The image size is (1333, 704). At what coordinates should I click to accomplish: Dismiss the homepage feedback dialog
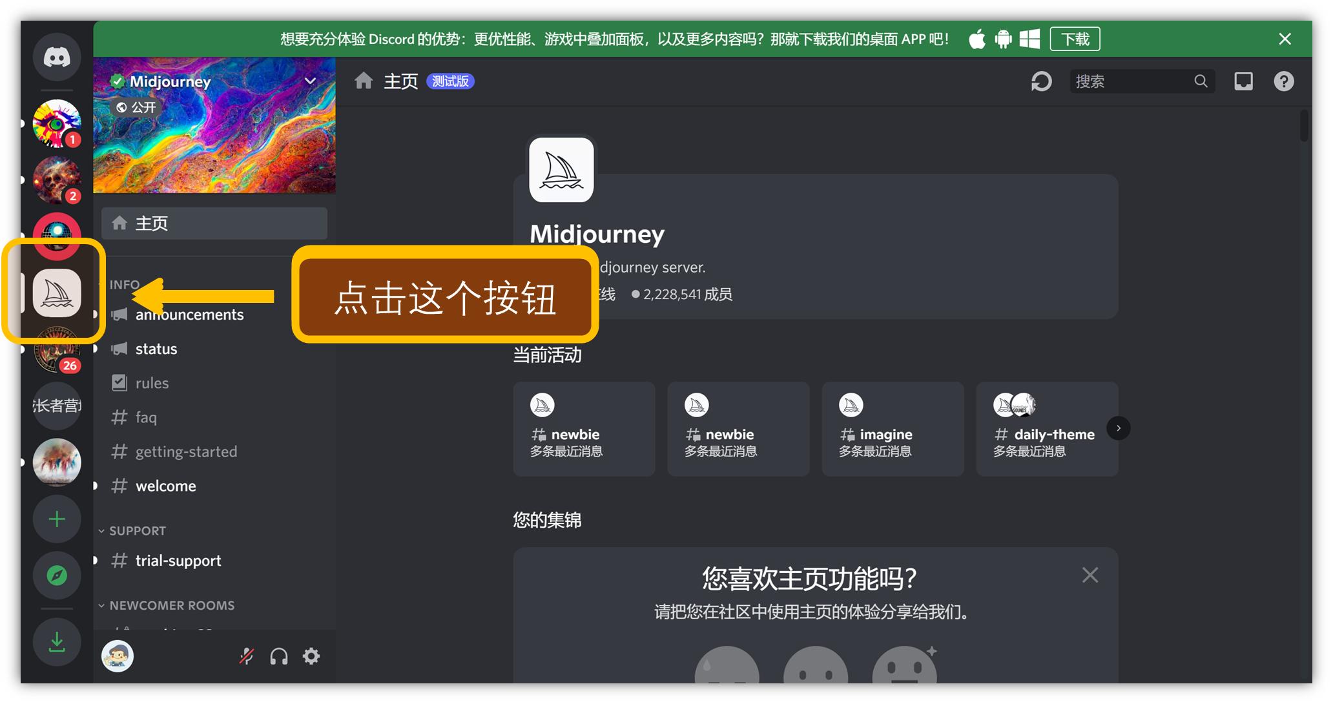(1091, 574)
